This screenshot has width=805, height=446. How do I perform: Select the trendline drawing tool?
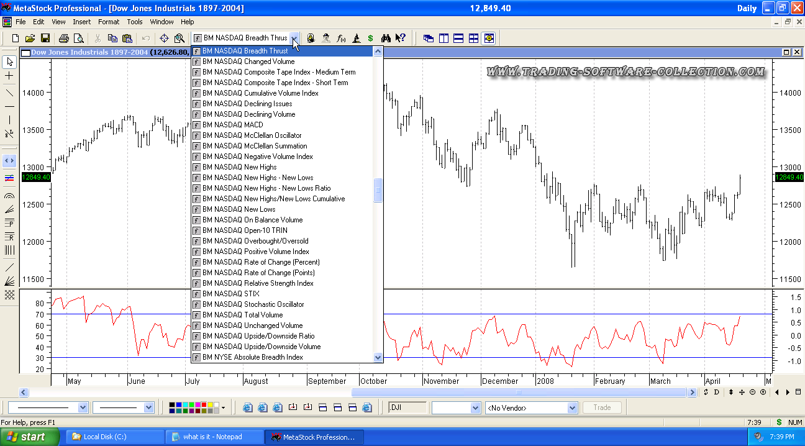point(9,93)
